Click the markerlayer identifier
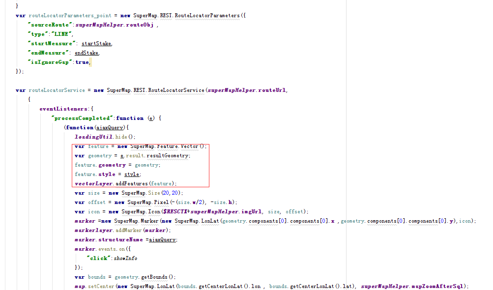Image resolution: width=493 pixels, height=290 pixels. (x=93, y=230)
